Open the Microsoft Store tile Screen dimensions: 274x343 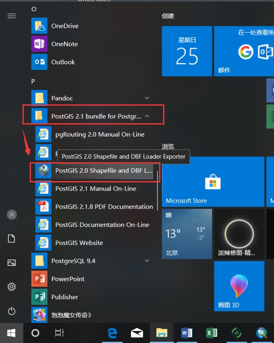click(x=213, y=182)
